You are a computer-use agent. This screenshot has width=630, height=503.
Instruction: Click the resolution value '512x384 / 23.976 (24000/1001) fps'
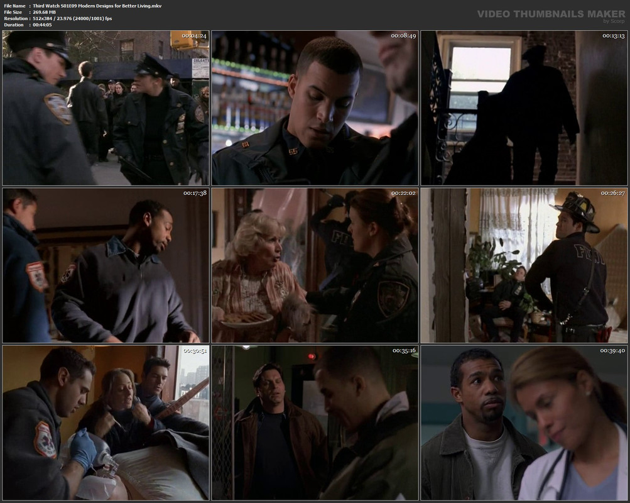point(72,18)
